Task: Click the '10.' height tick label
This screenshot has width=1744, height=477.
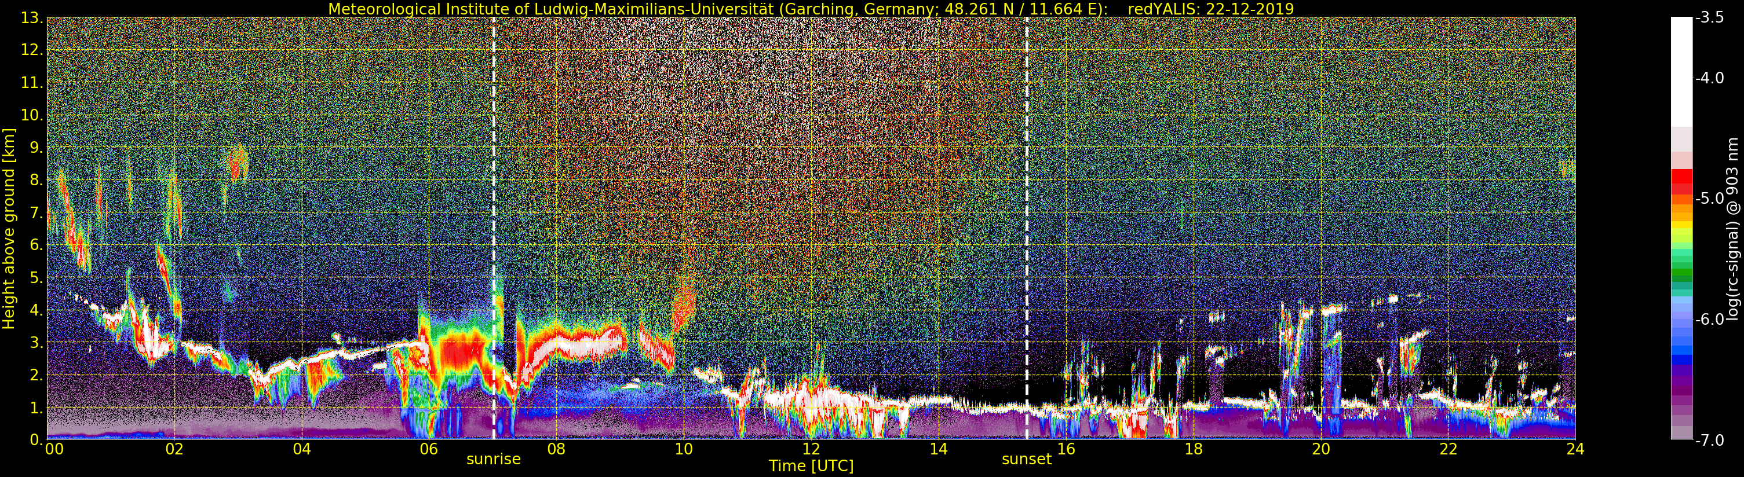Action: point(32,115)
